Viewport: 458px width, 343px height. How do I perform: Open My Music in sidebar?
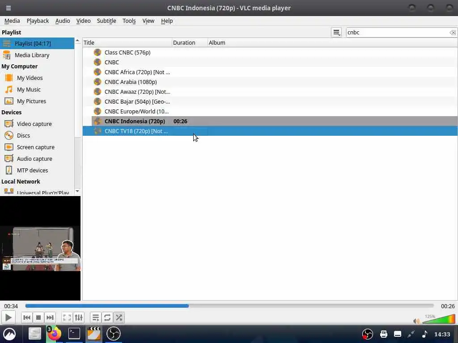[x=37, y=89]
